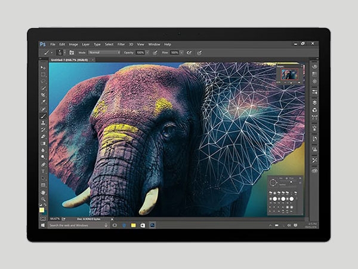Open the File menu
The width and height of the screenshot is (358, 269).
[53, 44]
